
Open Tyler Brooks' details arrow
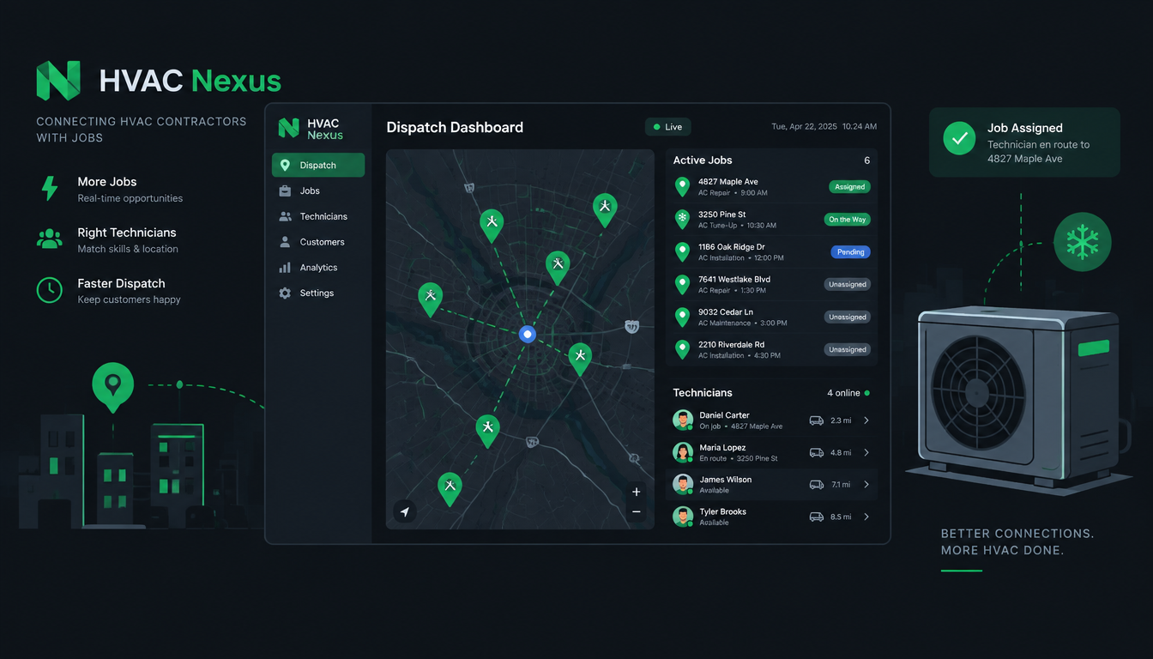[866, 517]
